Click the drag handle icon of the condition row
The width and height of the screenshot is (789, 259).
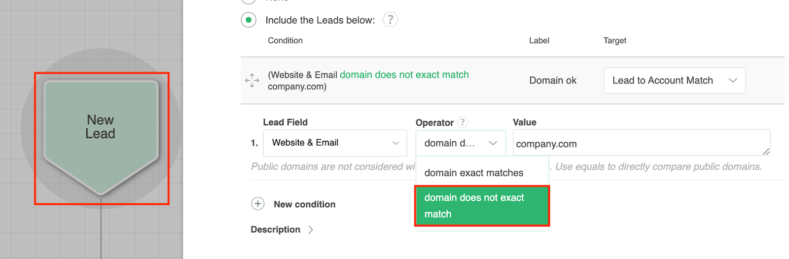click(x=252, y=80)
